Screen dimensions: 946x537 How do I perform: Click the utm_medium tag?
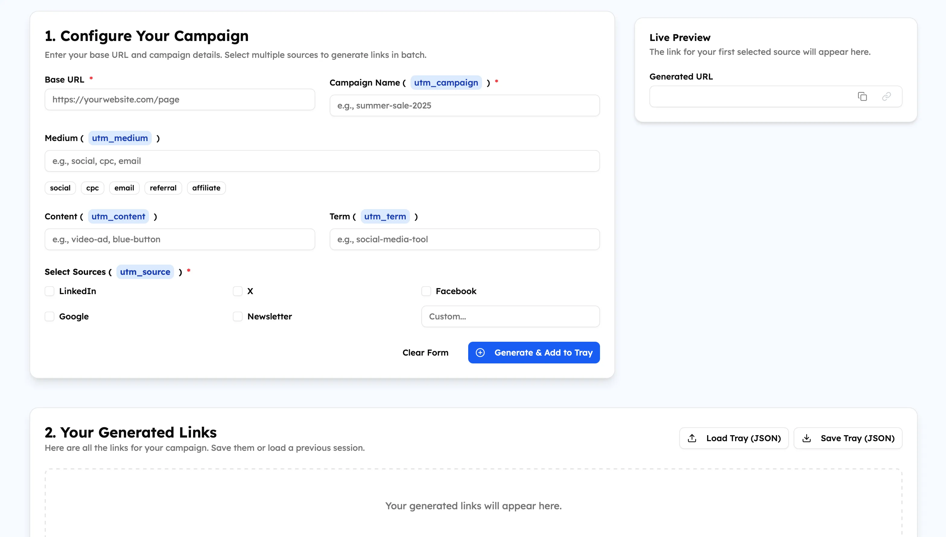click(120, 138)
